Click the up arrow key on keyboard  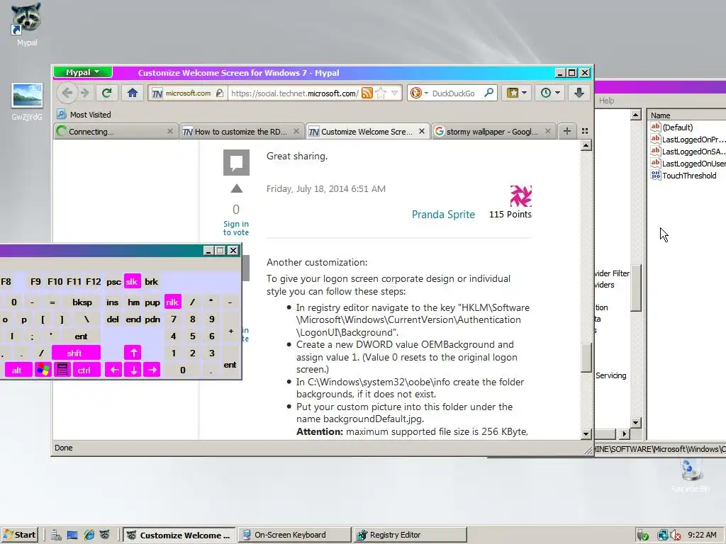click(133, 353)
